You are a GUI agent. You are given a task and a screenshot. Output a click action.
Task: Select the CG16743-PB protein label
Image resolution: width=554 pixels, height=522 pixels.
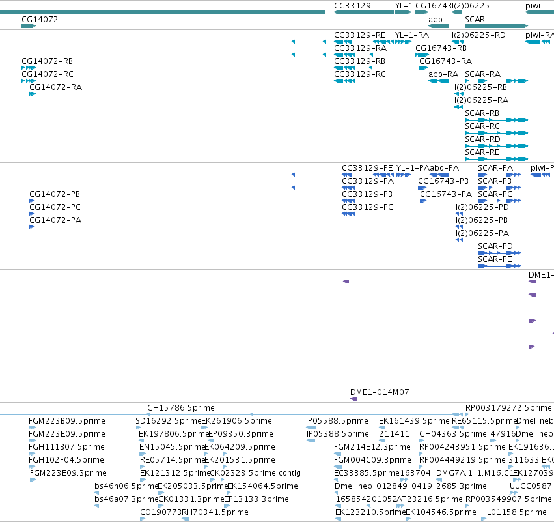(443, 181)
